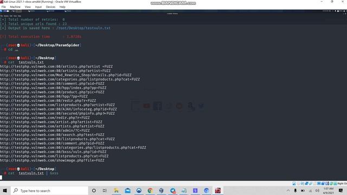Open the red Bandicam taskbar icon
The width and height of the screenshot is (347, 195).
tap(218, 190)
